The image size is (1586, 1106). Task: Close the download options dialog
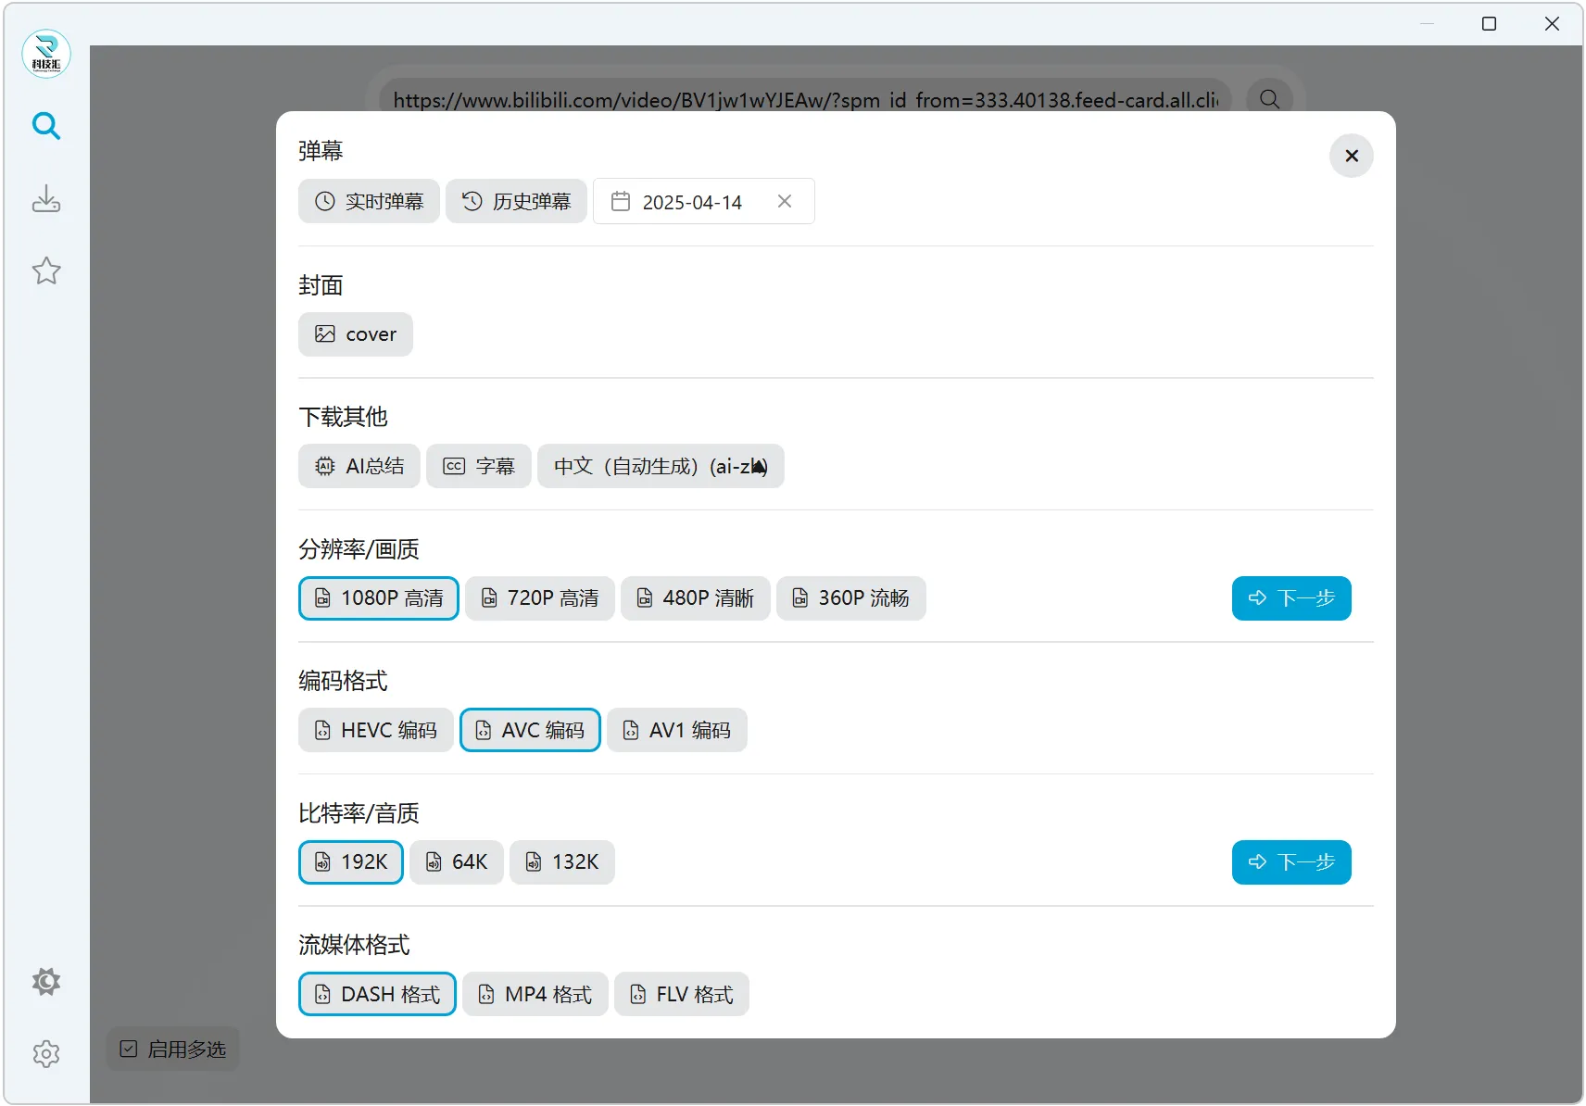[x=1352, y=156]
